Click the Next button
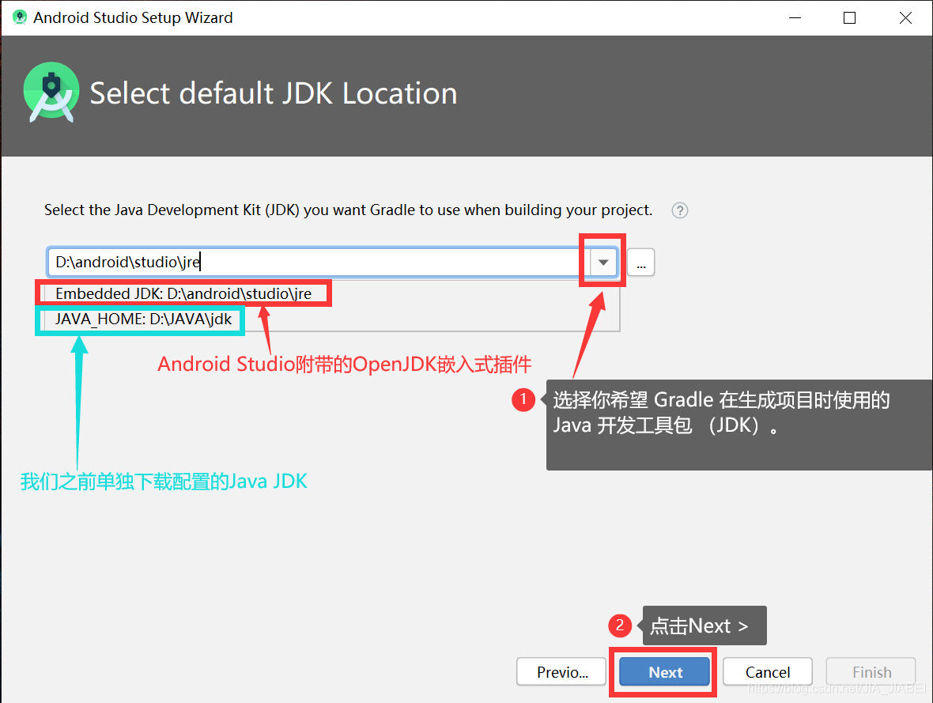The width and height of the screenshot is (933, 703). pos(665,672)
